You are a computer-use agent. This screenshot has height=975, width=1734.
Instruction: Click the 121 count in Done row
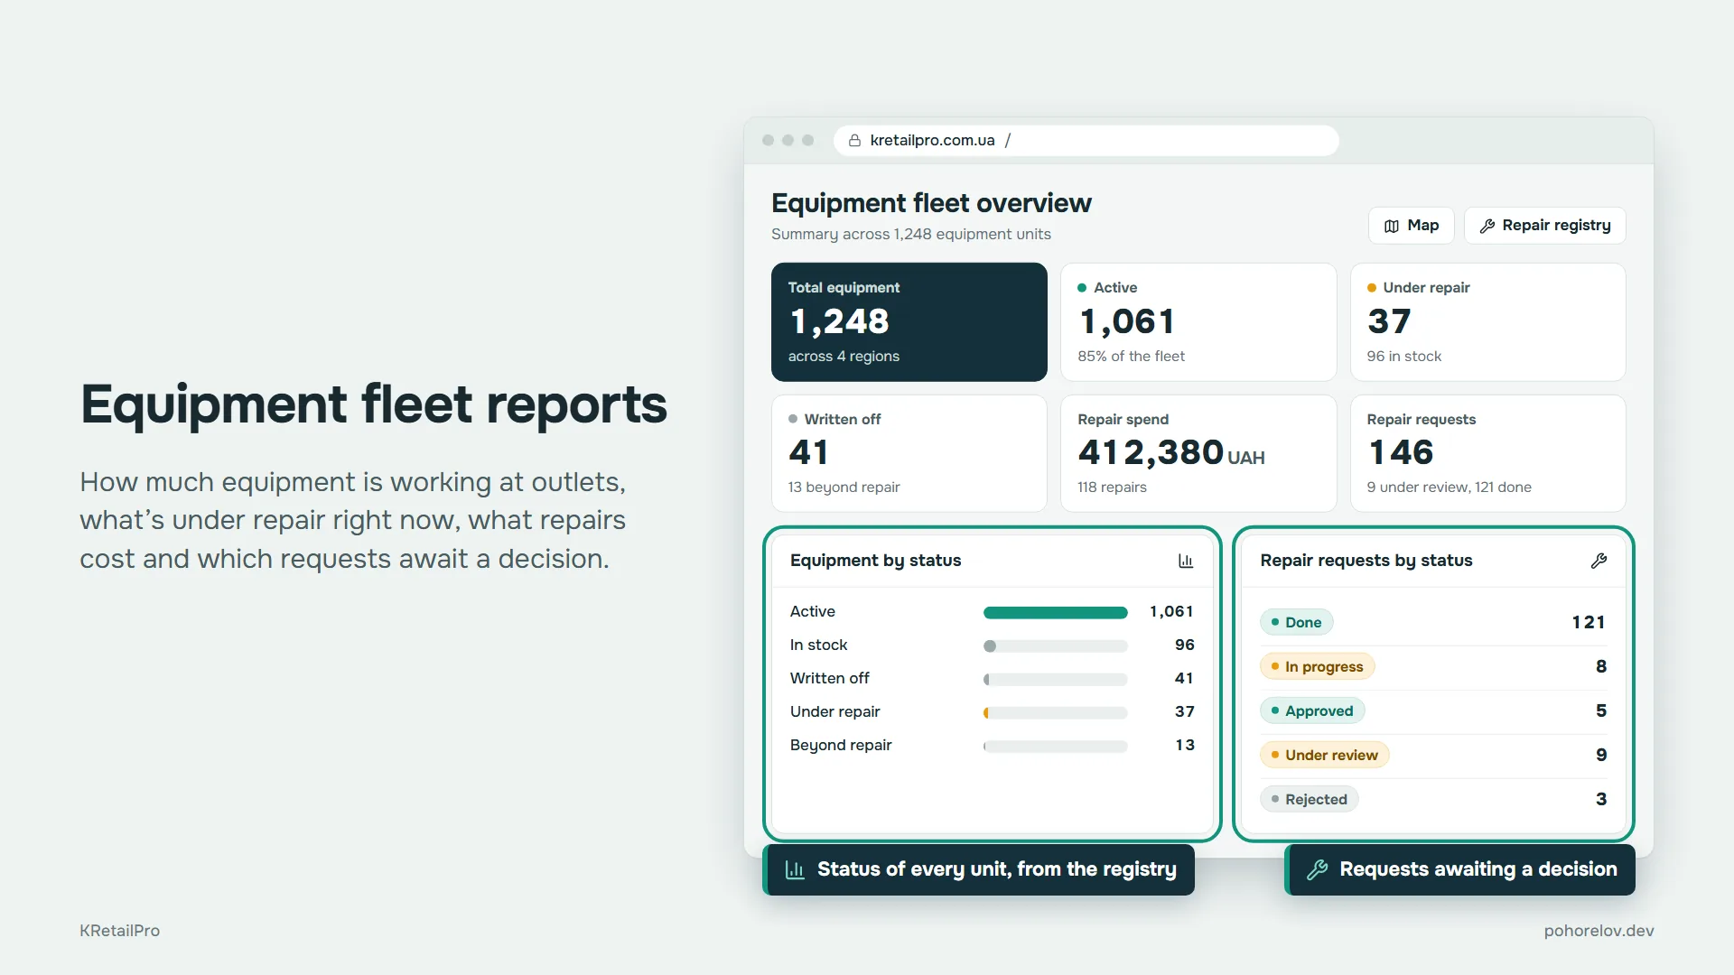point(1589,622)
